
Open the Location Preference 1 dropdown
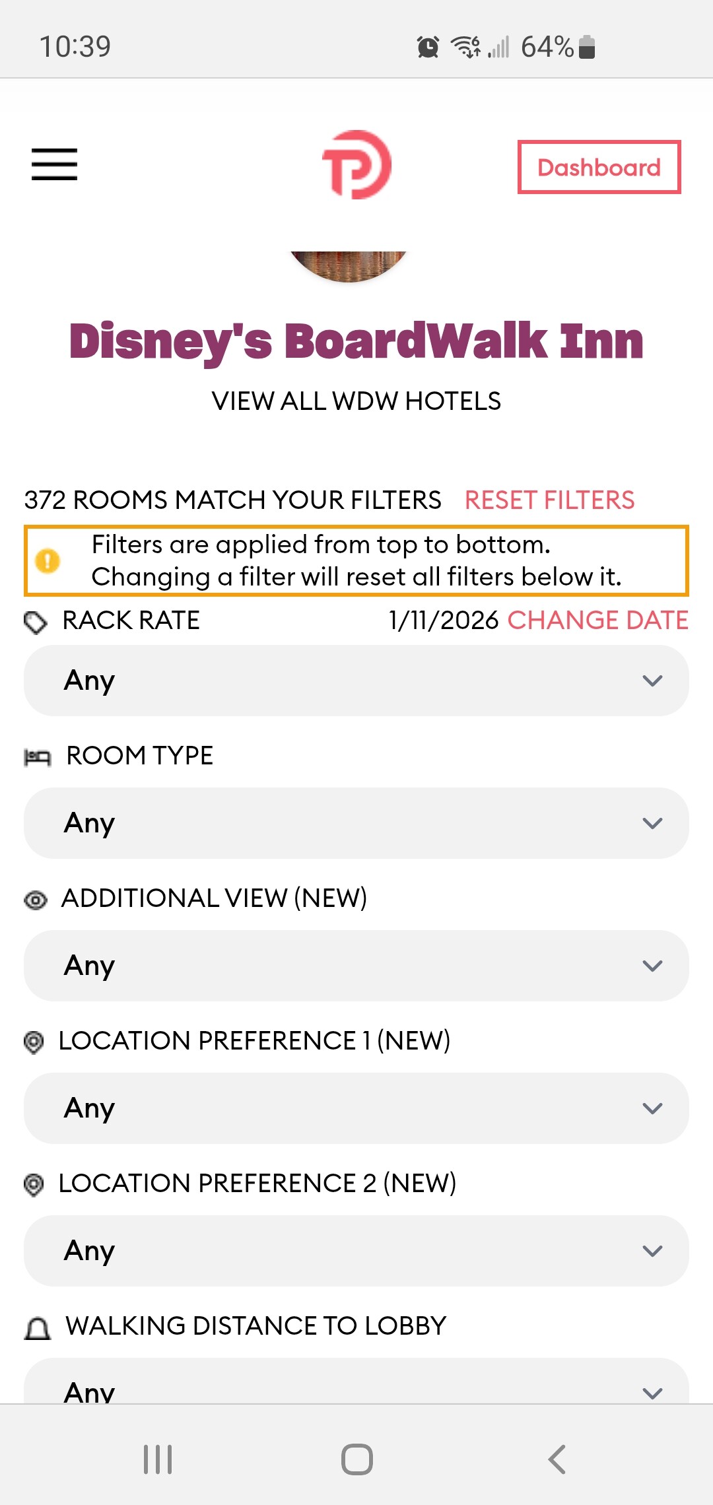356,1108
